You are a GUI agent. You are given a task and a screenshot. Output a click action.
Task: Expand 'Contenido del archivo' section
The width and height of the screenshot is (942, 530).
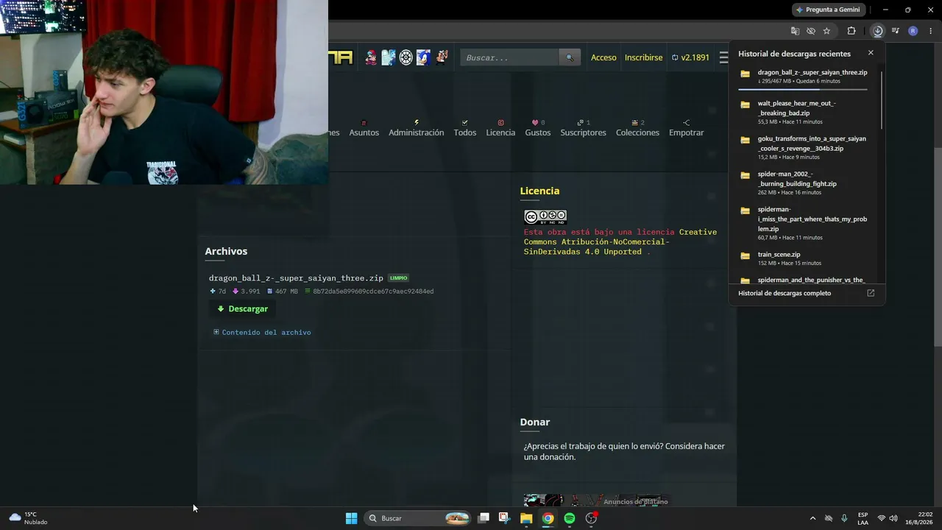coord(262,332)
